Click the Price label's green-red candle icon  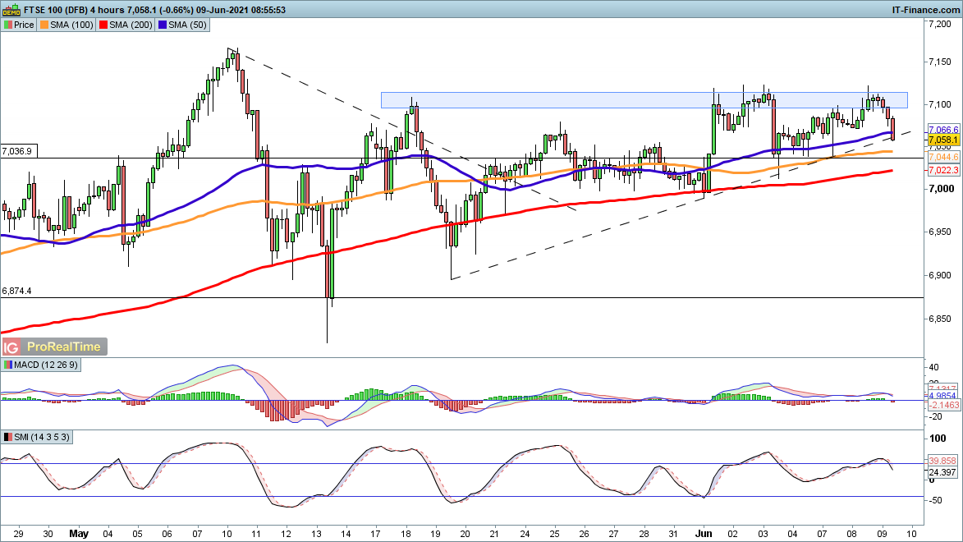click(x=7, y=25)
